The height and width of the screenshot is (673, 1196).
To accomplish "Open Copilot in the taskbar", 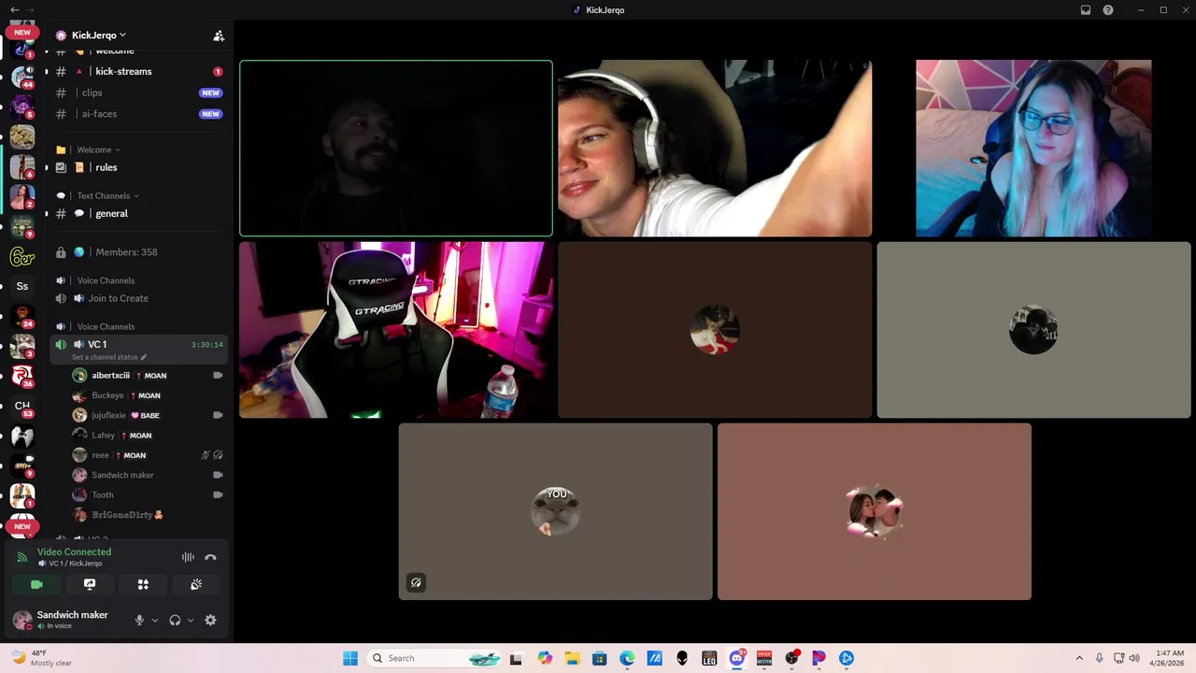I will pos(545,658).
